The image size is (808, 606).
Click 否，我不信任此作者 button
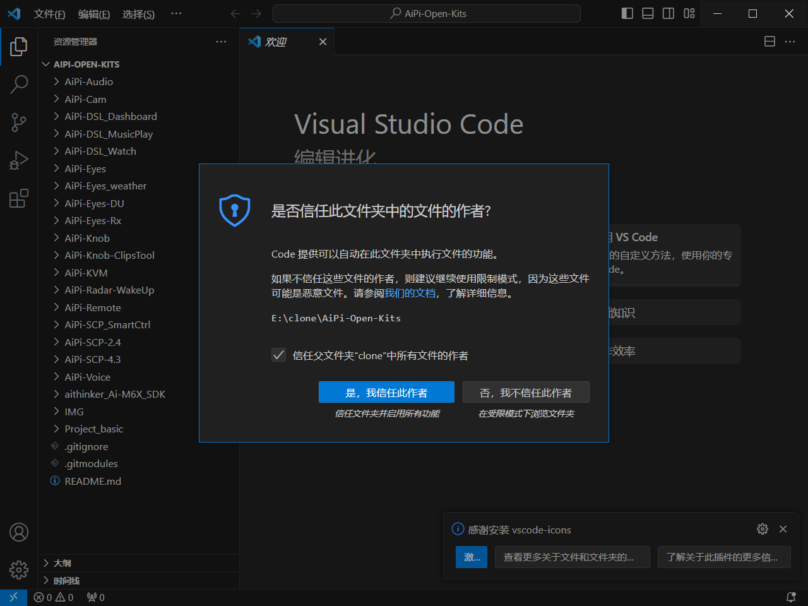tap(526, 393)
